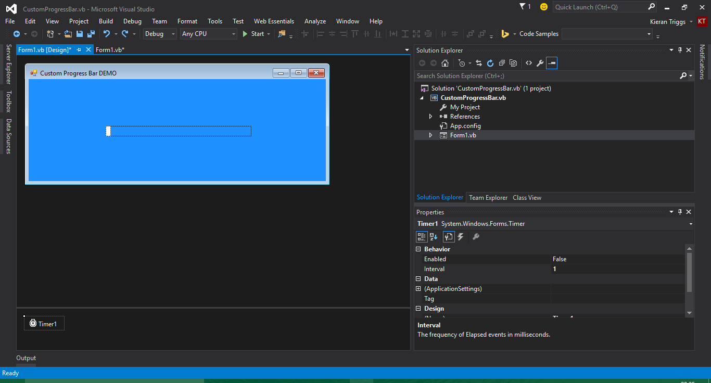
Task: Click the Search Solution Explorer field
Action: (x=548, y=76)
